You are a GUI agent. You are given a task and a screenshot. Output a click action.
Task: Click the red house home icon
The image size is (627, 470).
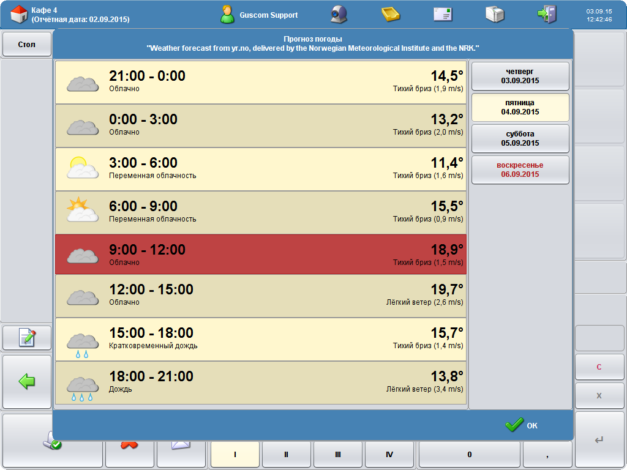pos(19,14)
